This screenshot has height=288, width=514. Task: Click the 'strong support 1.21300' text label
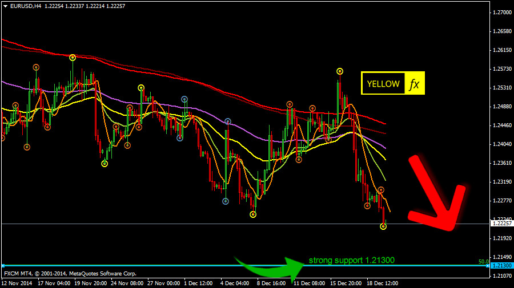pyautogui.click(x=351, y=260)
